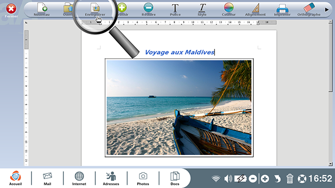Open the help lifebuoy icon
The height and width of the screenshot is (188, 335).
click(302, 179)
